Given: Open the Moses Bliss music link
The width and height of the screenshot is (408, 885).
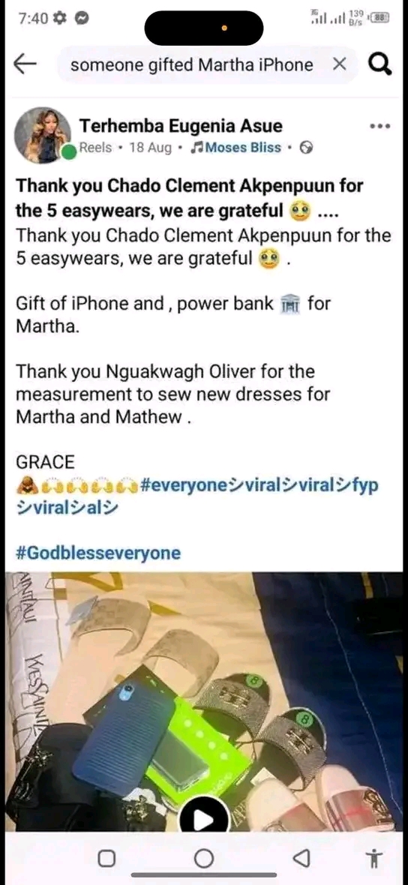Looking at the screenshot, I should [235, 148].
